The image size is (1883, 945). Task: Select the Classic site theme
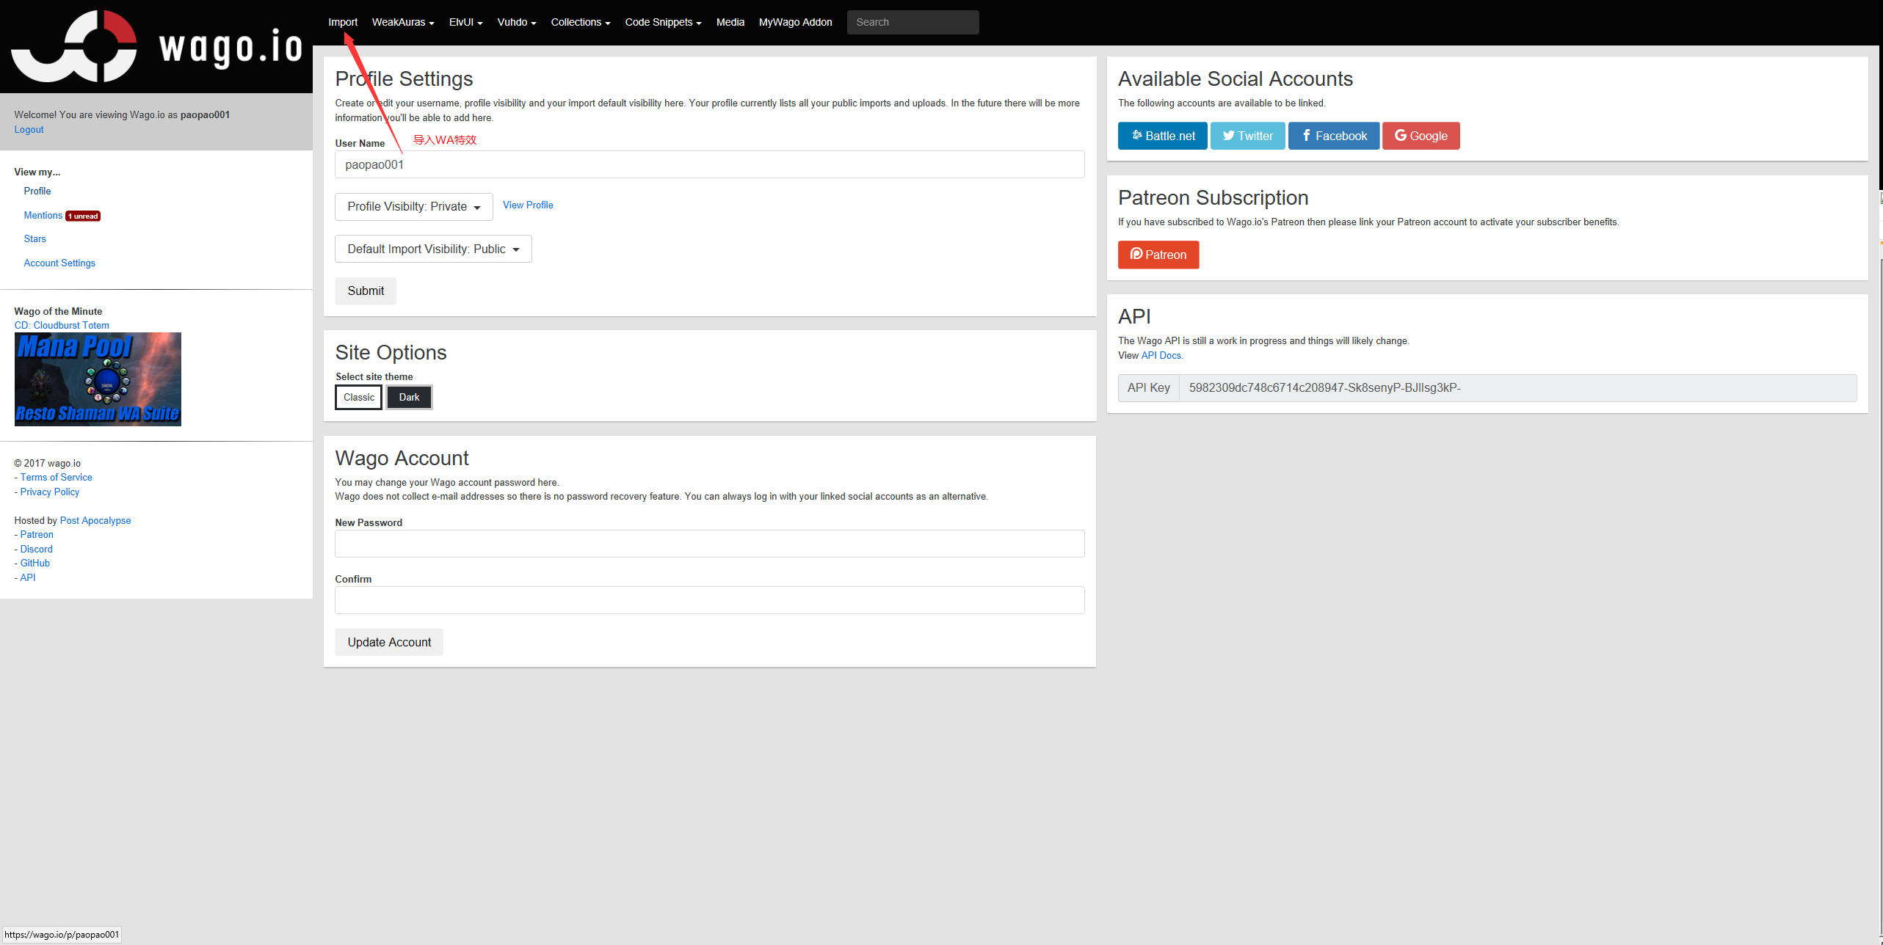(358, 397)
